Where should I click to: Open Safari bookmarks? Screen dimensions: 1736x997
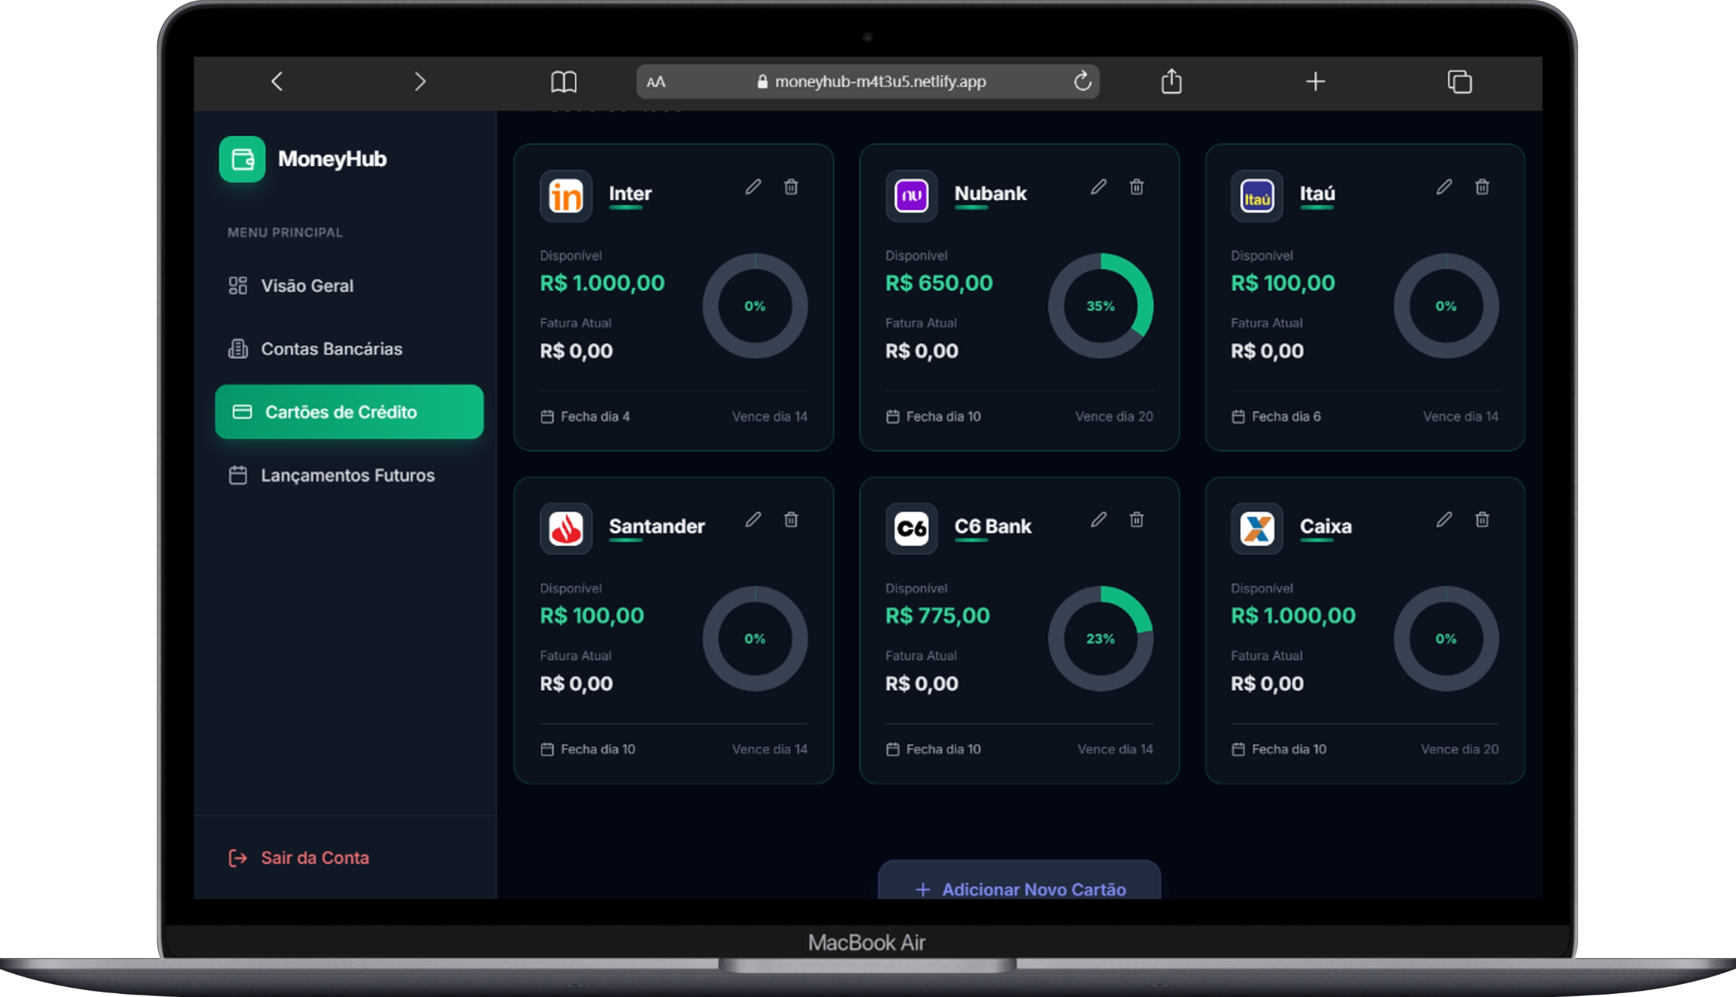[564, 82]
